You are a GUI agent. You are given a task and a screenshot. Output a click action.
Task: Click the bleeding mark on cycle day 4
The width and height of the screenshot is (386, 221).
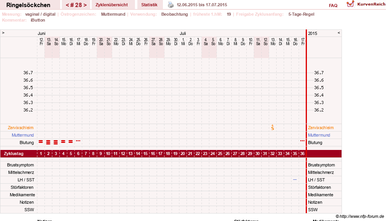pos(63,142)
